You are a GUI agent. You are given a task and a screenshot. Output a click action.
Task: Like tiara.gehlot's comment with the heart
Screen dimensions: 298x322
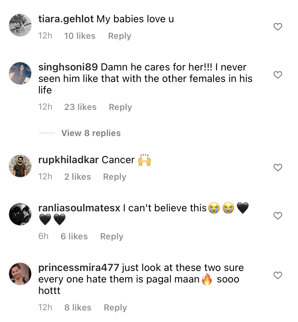click(277, 27)
